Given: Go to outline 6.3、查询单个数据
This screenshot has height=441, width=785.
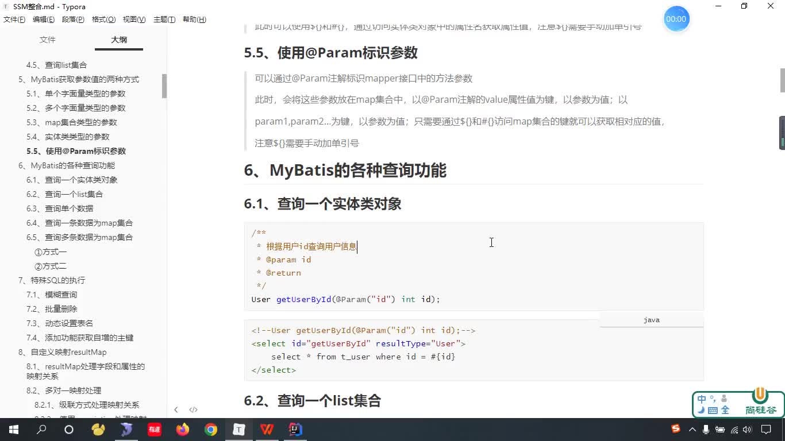Looking at the screenshot, I should tap(60, 208).
